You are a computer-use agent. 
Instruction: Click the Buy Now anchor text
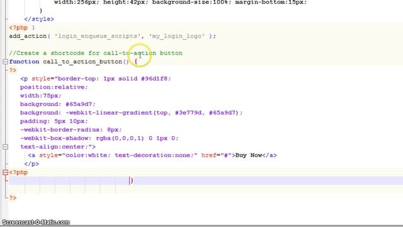(x=249, y=155)
